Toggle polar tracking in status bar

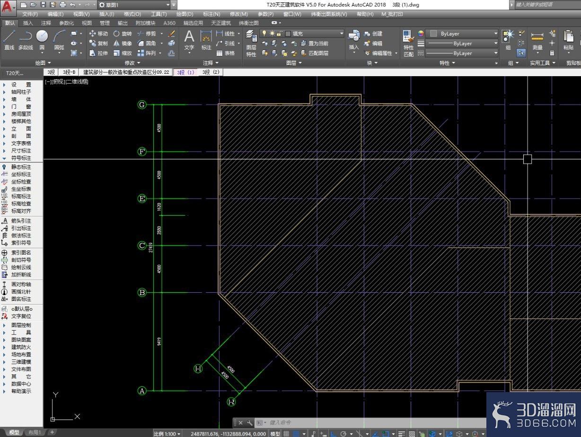(x=343, y=433)
